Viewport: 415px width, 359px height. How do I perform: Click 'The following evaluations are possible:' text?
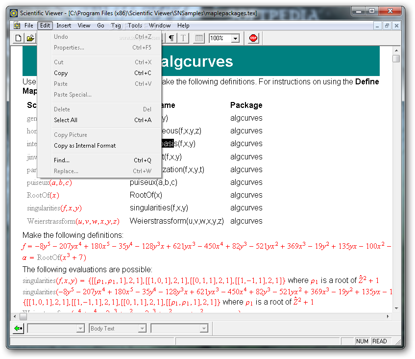point(87,269)
